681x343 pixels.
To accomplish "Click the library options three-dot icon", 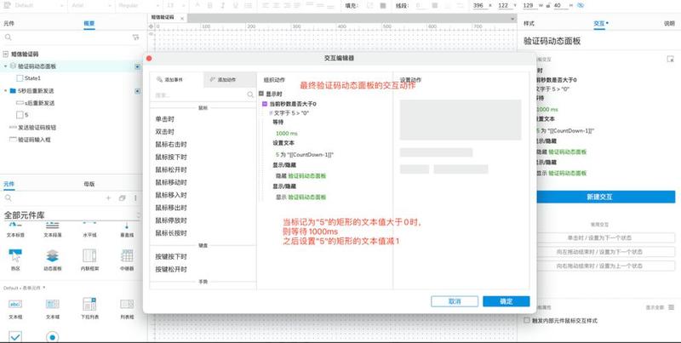I will coord(135,198).
